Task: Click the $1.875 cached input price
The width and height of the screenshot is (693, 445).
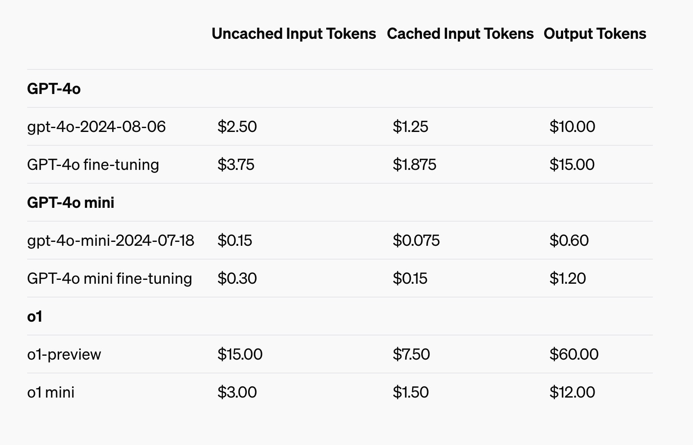Action: pos(415,164)
